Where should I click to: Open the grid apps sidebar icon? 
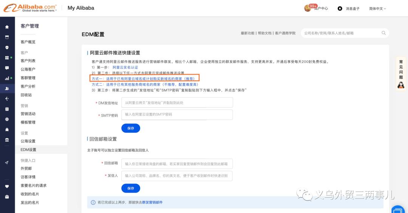click(7, 57)
